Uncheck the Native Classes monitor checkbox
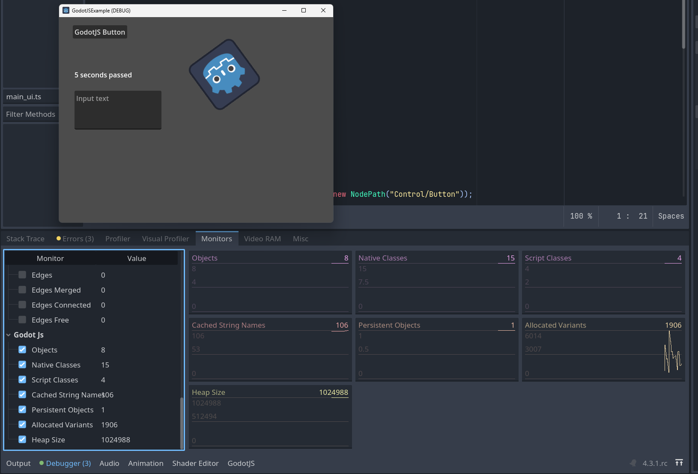Image resolution: width=698 pixels, height=474 pixels. tap(22, 365)
